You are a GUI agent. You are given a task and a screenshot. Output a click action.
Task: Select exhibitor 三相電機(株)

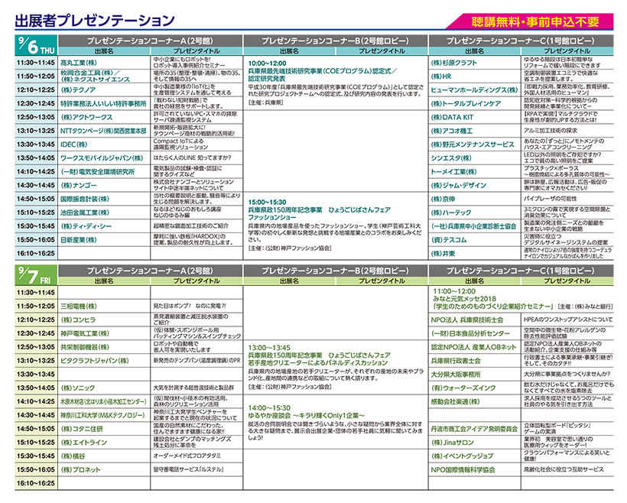79,307
